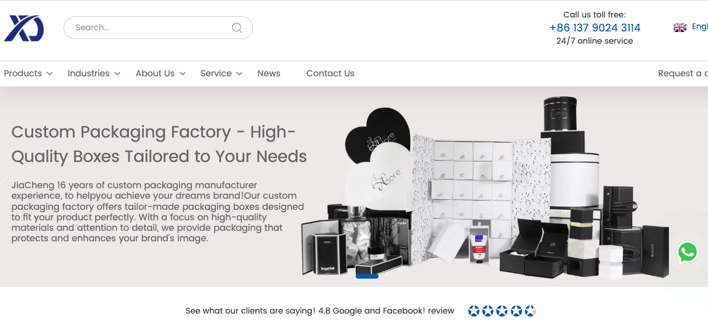
Task: Click the Request a quote link
Action: click(682, 73)
